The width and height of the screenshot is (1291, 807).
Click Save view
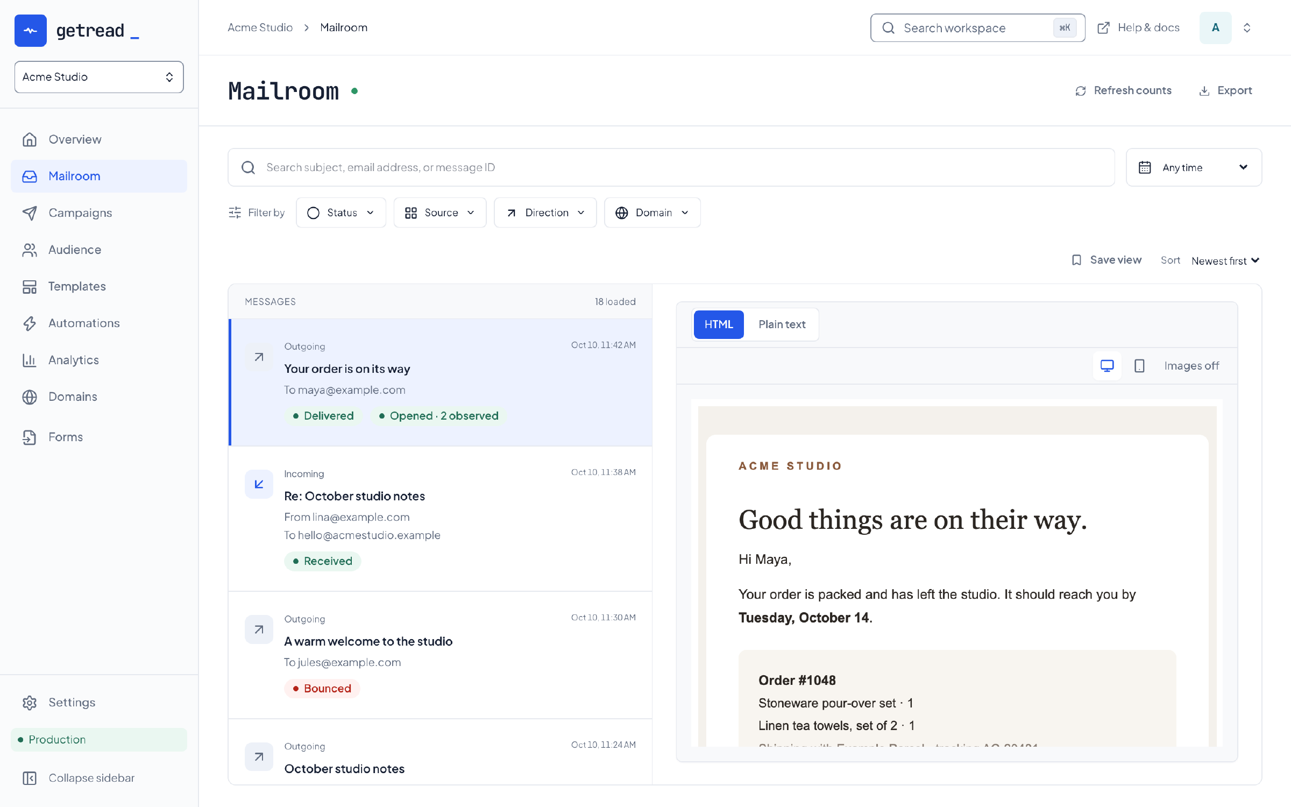1106,260
